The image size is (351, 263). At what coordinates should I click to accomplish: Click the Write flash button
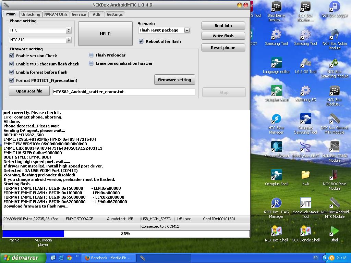[223, 36]
